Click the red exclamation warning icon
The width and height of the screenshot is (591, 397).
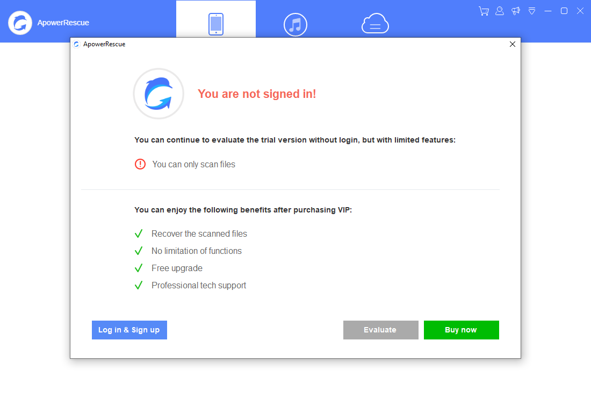140,164
